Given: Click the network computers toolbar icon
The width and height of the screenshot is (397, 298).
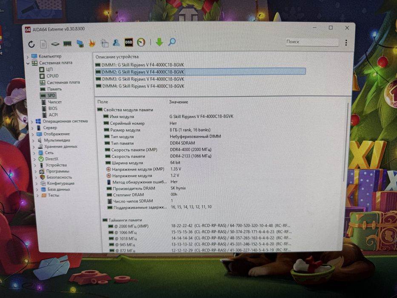Looking at the screenshot, I should tap(80, 43).
